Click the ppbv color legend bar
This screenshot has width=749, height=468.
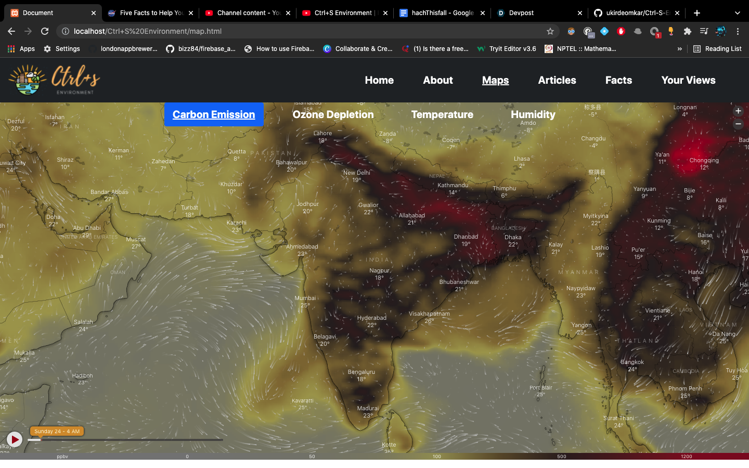click(374, 456)
